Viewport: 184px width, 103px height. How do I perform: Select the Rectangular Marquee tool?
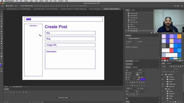tap(1, 14)
